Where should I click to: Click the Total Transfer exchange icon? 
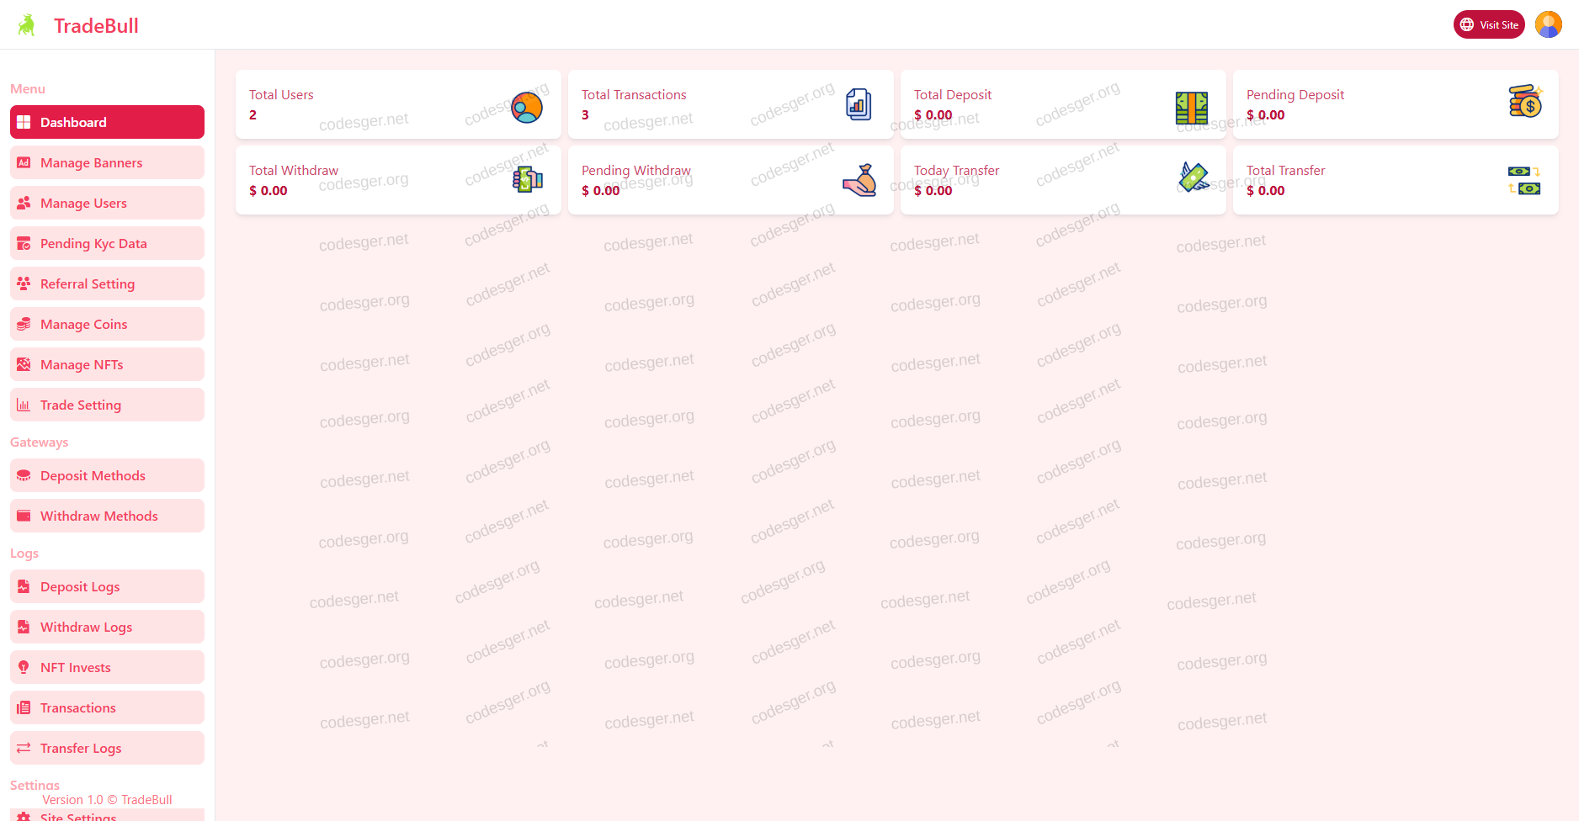click(1523, 180)
